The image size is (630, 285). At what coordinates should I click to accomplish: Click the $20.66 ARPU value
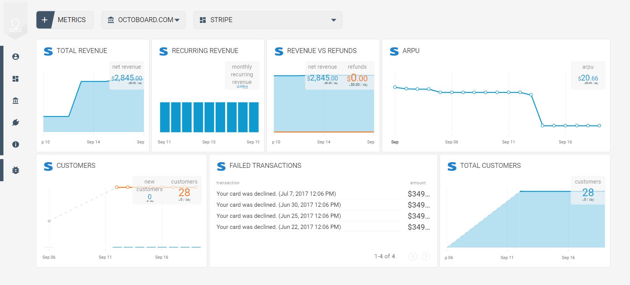coord(588,78)
